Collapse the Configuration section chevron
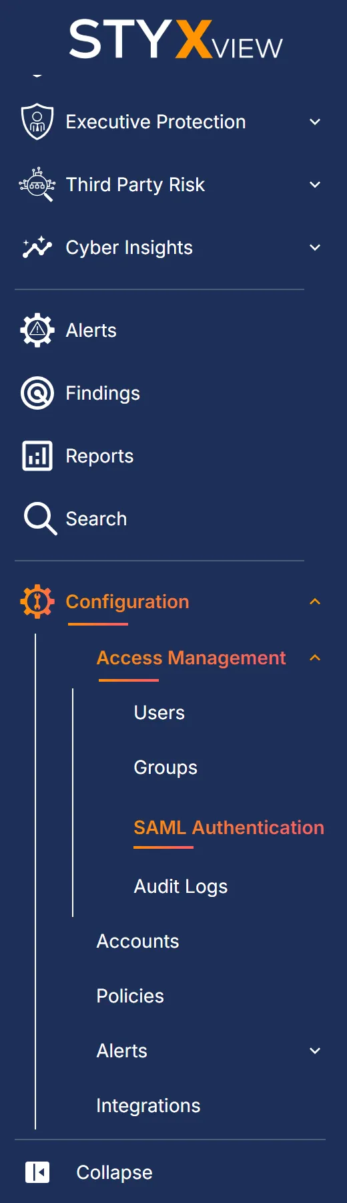Viewport: 347px width, 1203px height. click(315, 601)
